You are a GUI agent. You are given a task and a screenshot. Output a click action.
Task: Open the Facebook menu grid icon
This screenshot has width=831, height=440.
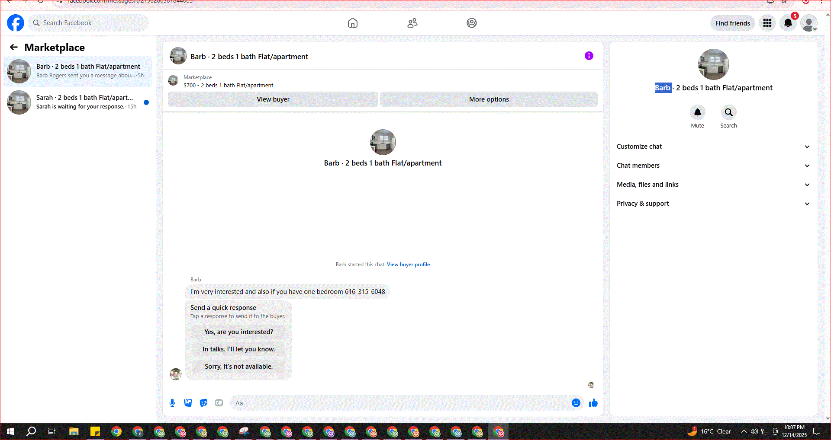(x=767, y=23)
